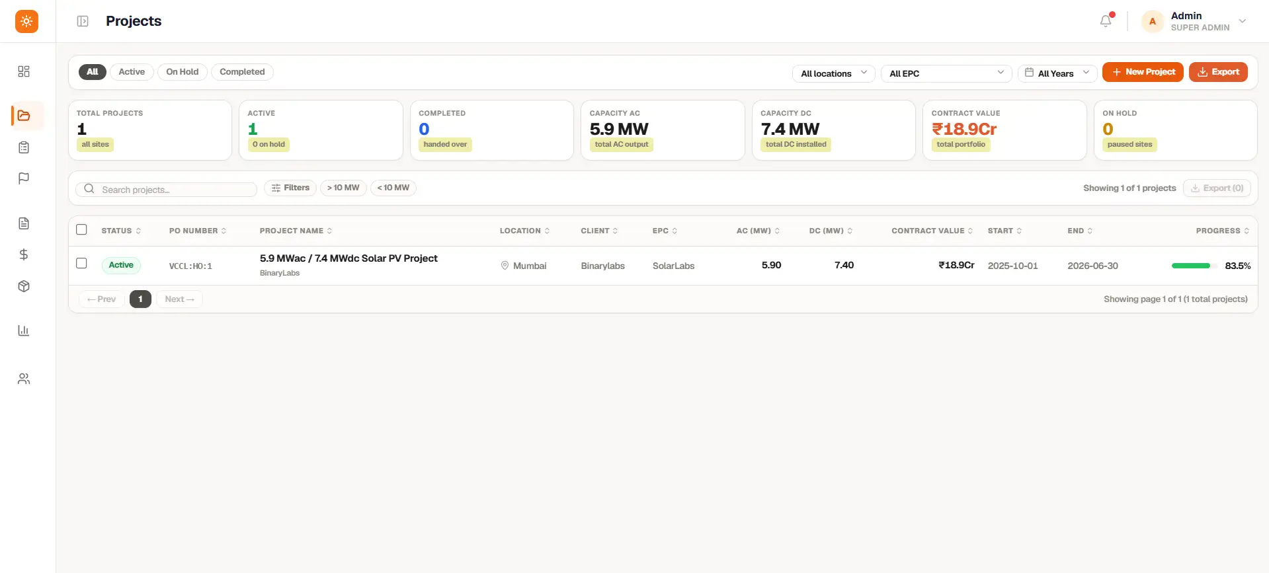The image size is (1269, 573).
Task: Open the users icon in sidebar
Action: [x=24, y=379]
